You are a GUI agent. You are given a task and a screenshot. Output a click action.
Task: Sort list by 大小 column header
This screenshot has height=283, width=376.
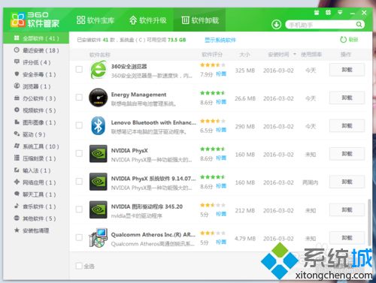click(244, 54)
